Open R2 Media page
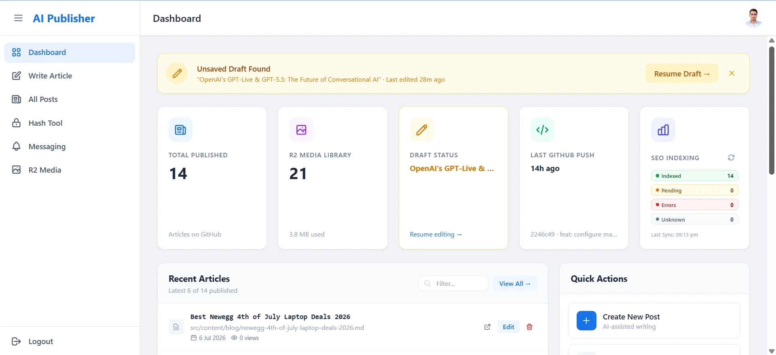 [x=70, y=170]
